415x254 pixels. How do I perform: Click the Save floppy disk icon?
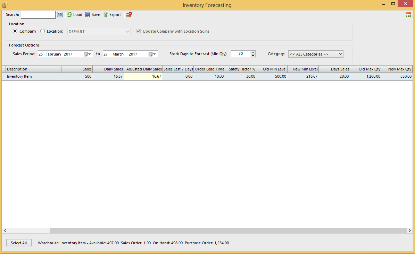tap(88, 15)
